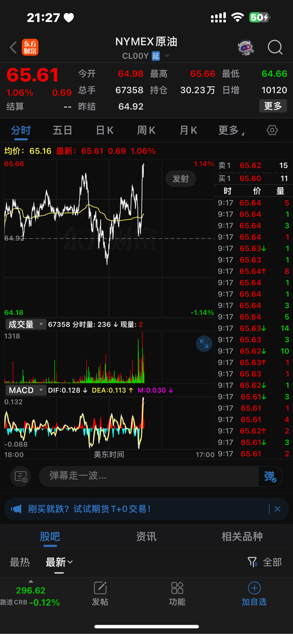
Task: Select the 股吧 tab
Action: pyautogui.click(x=50, y=537)
